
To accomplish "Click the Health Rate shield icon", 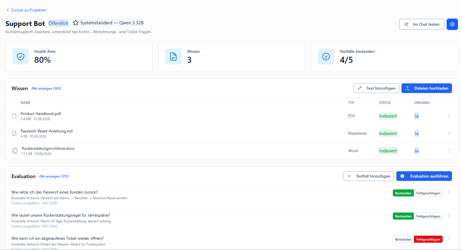I will (x=21, y=57).
